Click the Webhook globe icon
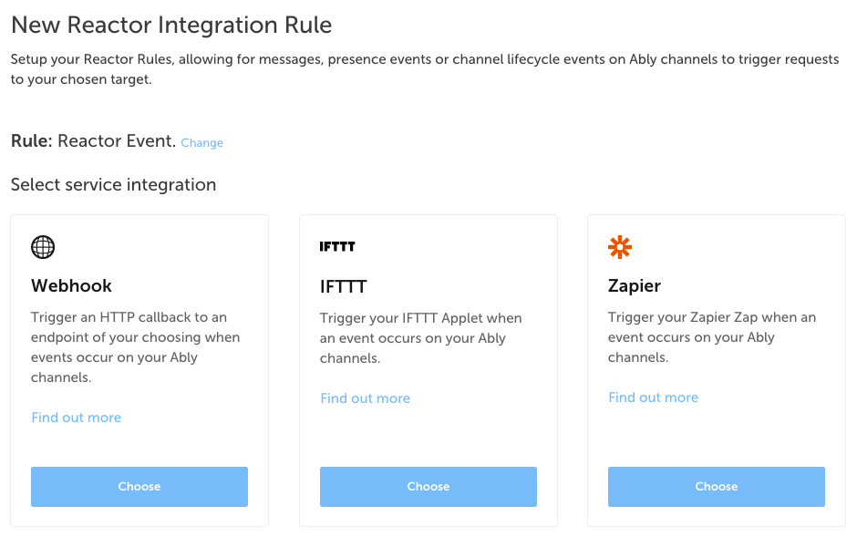This screenshot has width=857, height=547. (x=43, y=247)
